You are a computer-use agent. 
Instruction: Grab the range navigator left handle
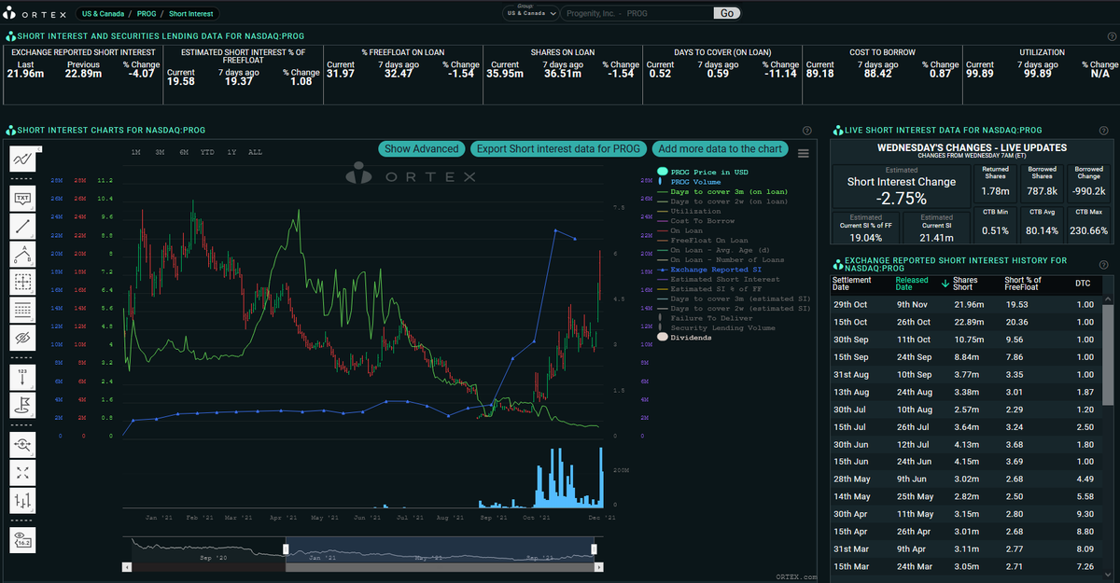287,548
